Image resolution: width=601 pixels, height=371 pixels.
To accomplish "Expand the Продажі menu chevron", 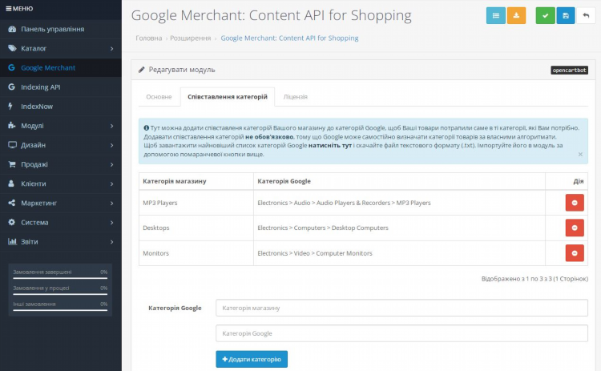I will pos(112,164).
